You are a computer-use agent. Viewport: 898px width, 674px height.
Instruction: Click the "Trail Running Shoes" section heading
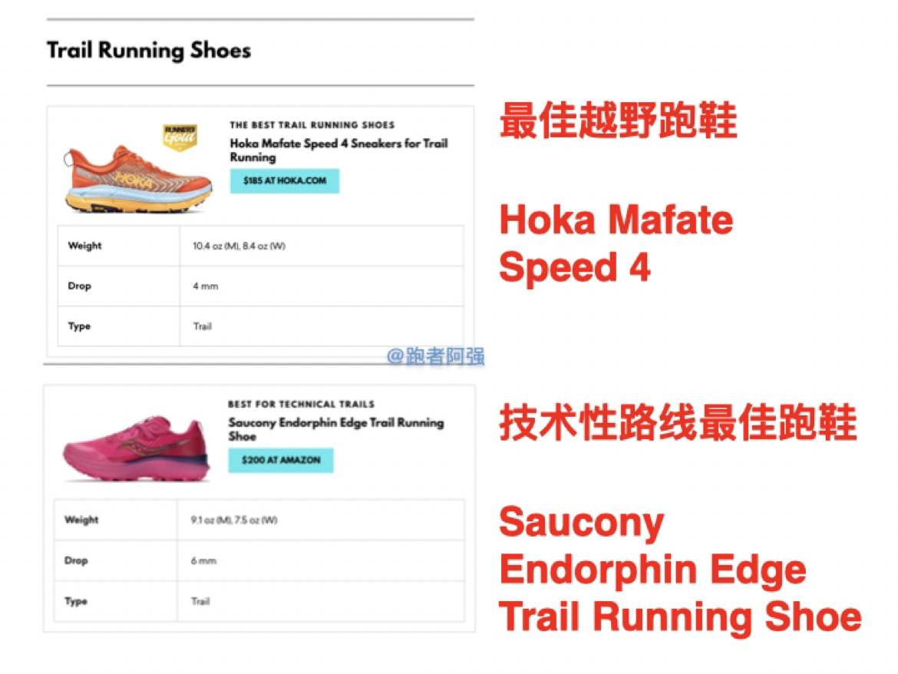pos(149,51)
